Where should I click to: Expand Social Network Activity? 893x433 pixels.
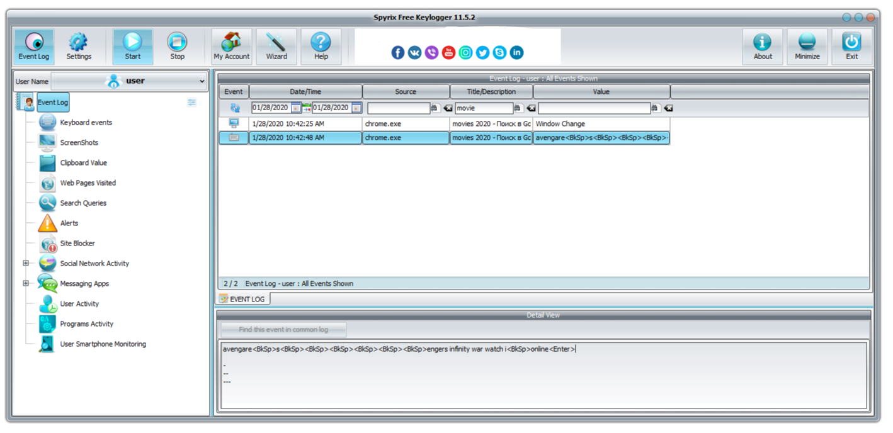pos(26,263)
